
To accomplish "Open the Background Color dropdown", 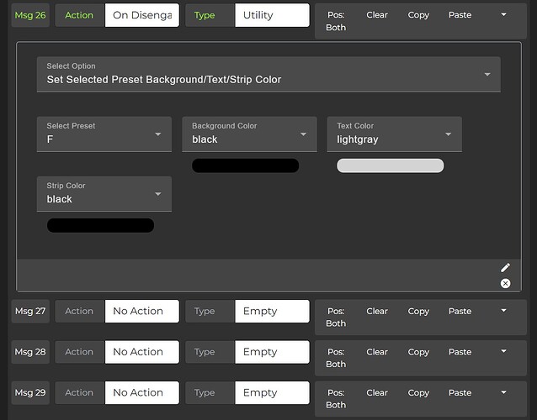I will tap(249, 134).
